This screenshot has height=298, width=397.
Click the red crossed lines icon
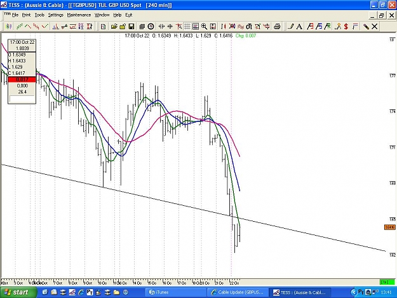(x=232, y=26)
